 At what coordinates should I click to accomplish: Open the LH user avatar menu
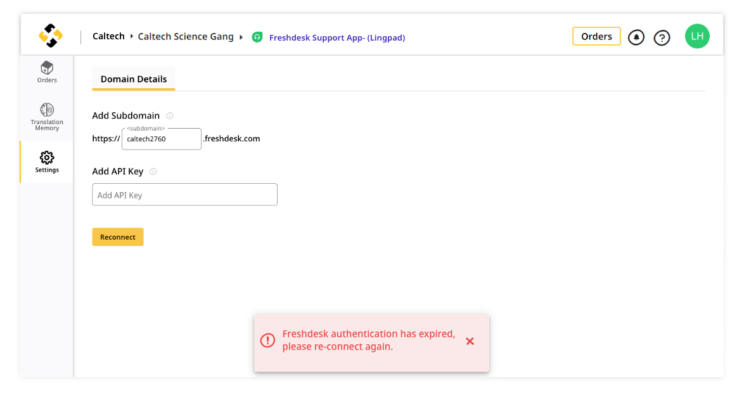697,36
